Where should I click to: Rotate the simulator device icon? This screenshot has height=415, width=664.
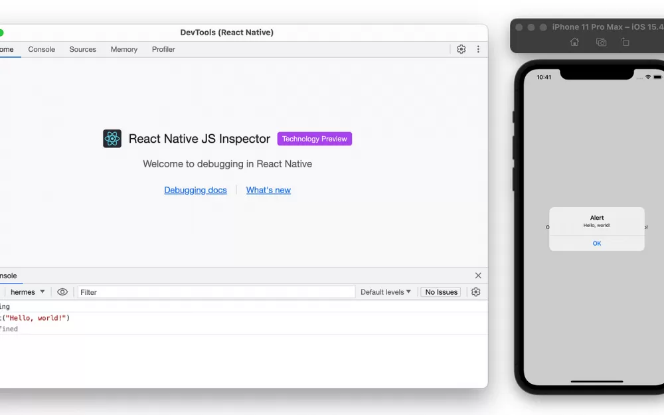pos(625,42)
